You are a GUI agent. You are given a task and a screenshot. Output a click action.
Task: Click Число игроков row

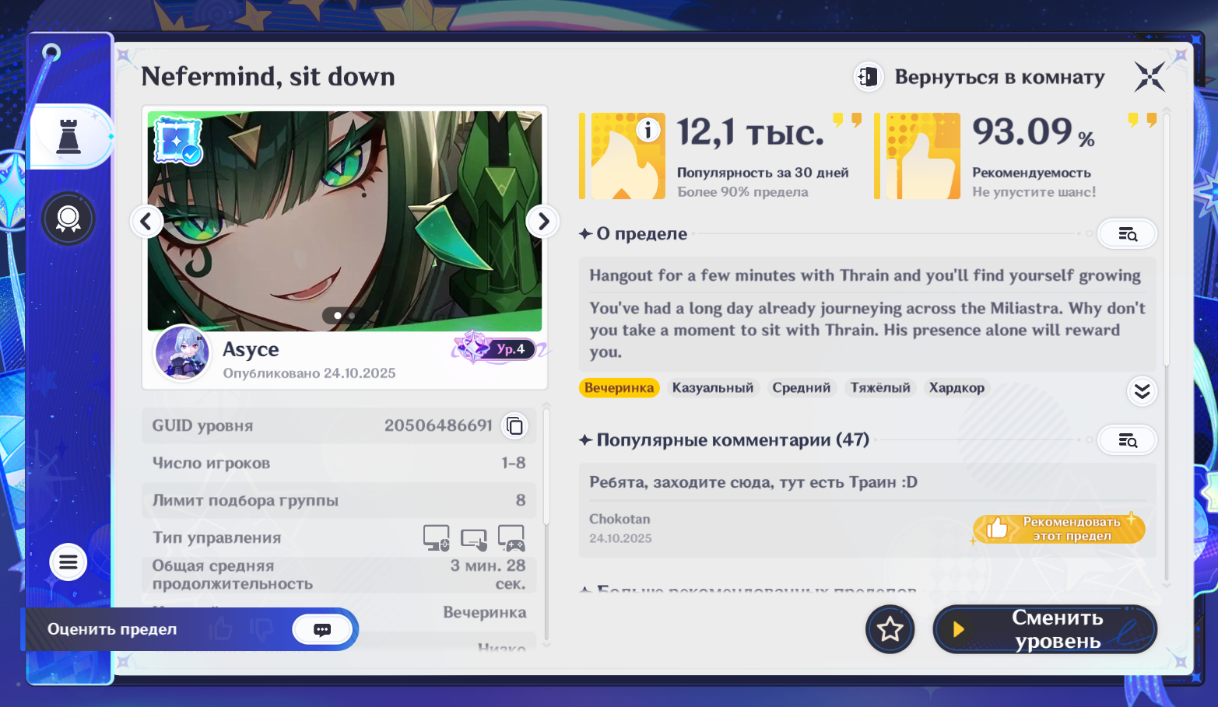click(339, 463)
